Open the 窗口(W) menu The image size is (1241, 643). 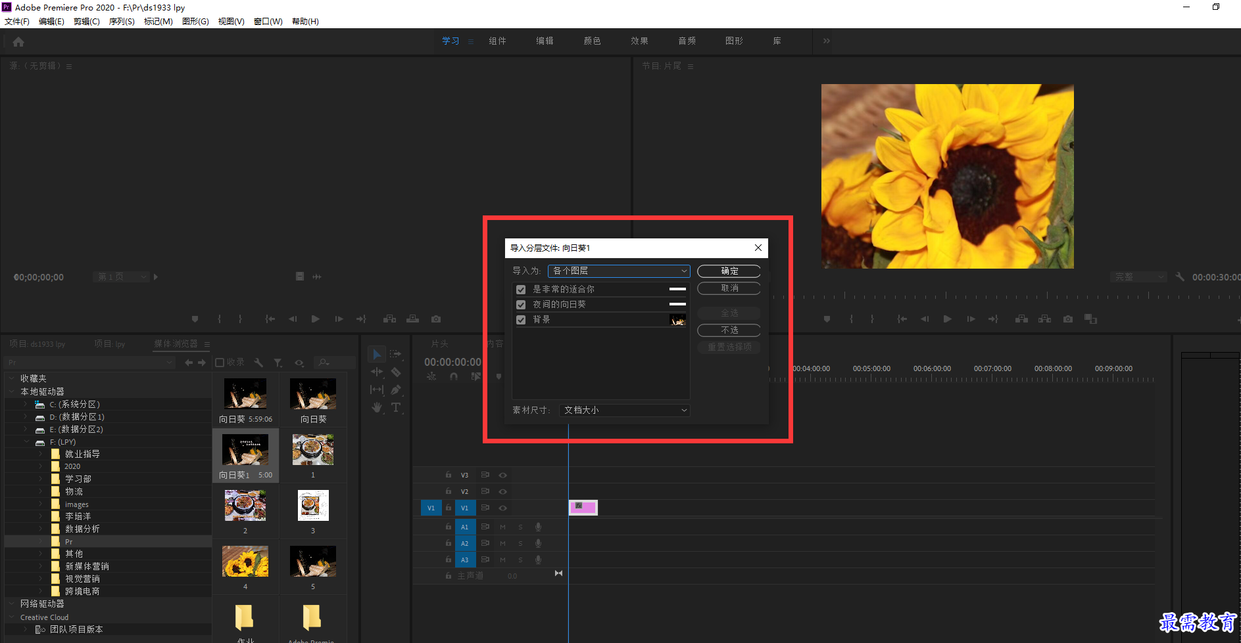[x=268, y=22]
